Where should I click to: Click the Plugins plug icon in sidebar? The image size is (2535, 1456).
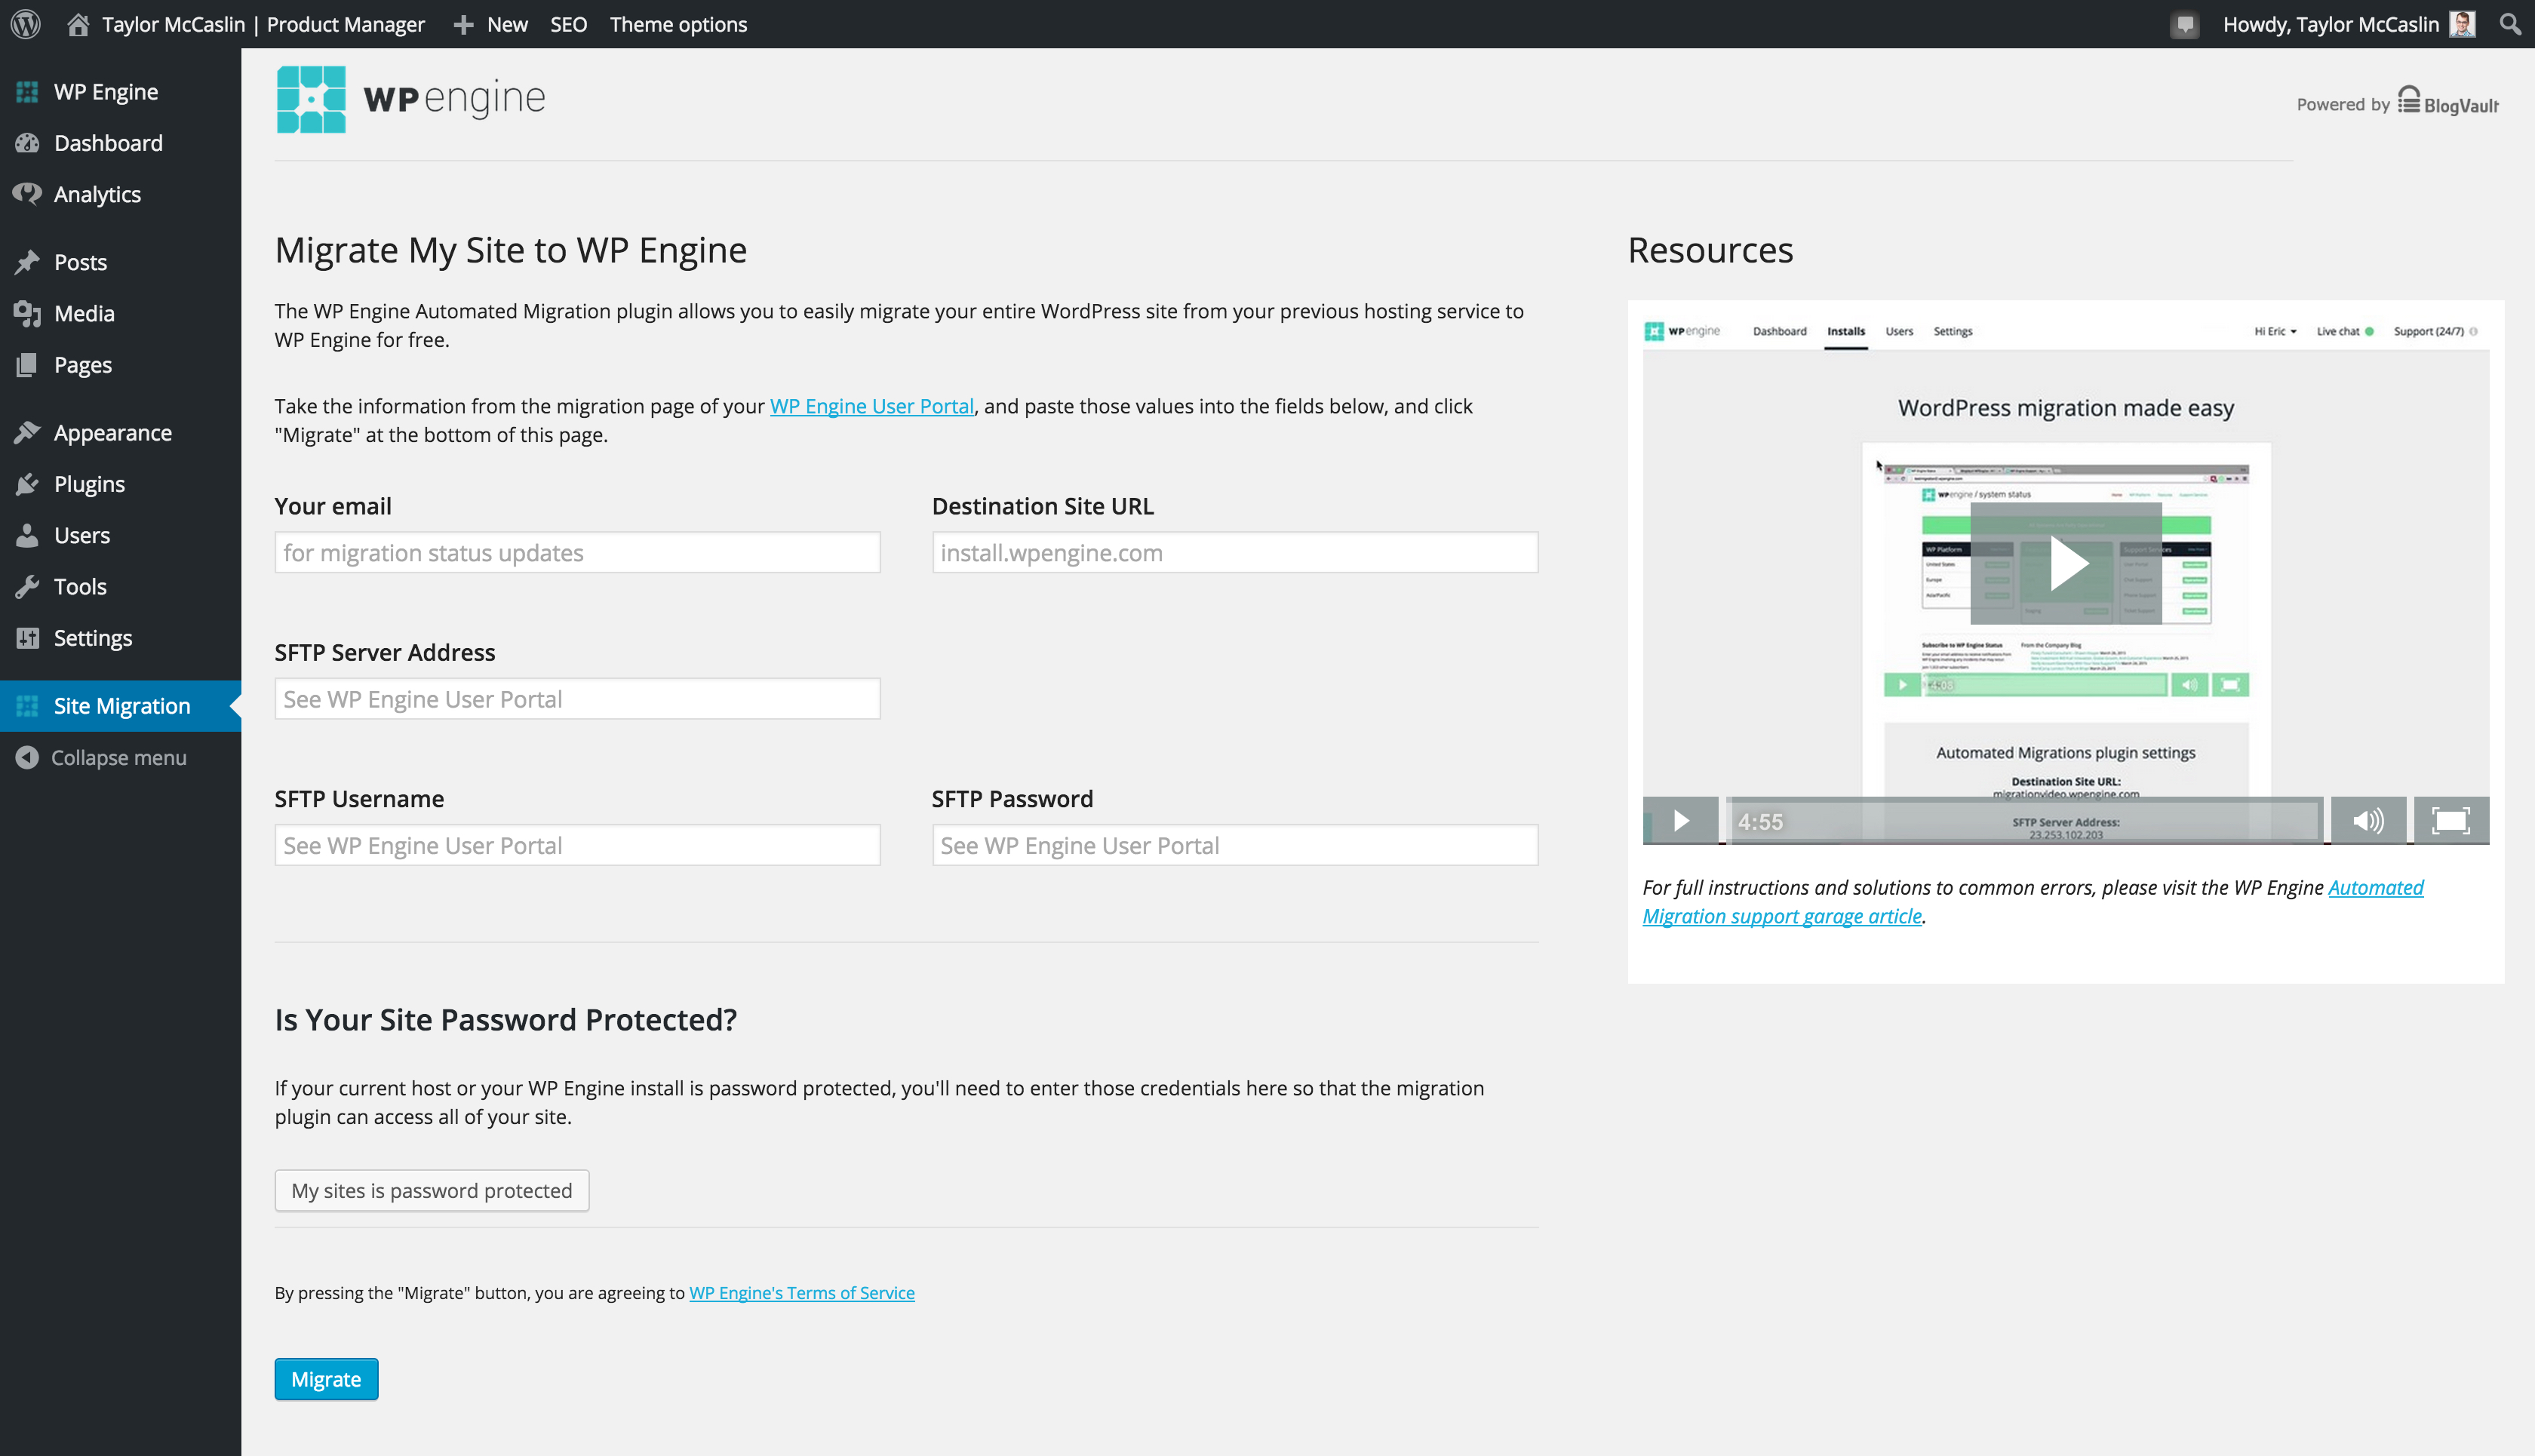pyautogui.click(x=27, y=484)
